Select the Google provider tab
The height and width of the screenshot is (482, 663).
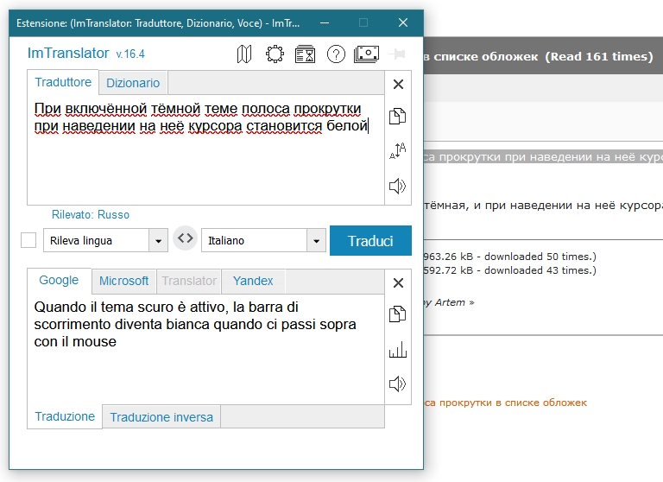click(x=59, y=280)
